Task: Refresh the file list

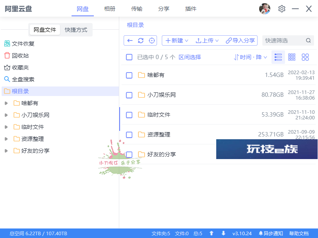Action: coord(141,41)
